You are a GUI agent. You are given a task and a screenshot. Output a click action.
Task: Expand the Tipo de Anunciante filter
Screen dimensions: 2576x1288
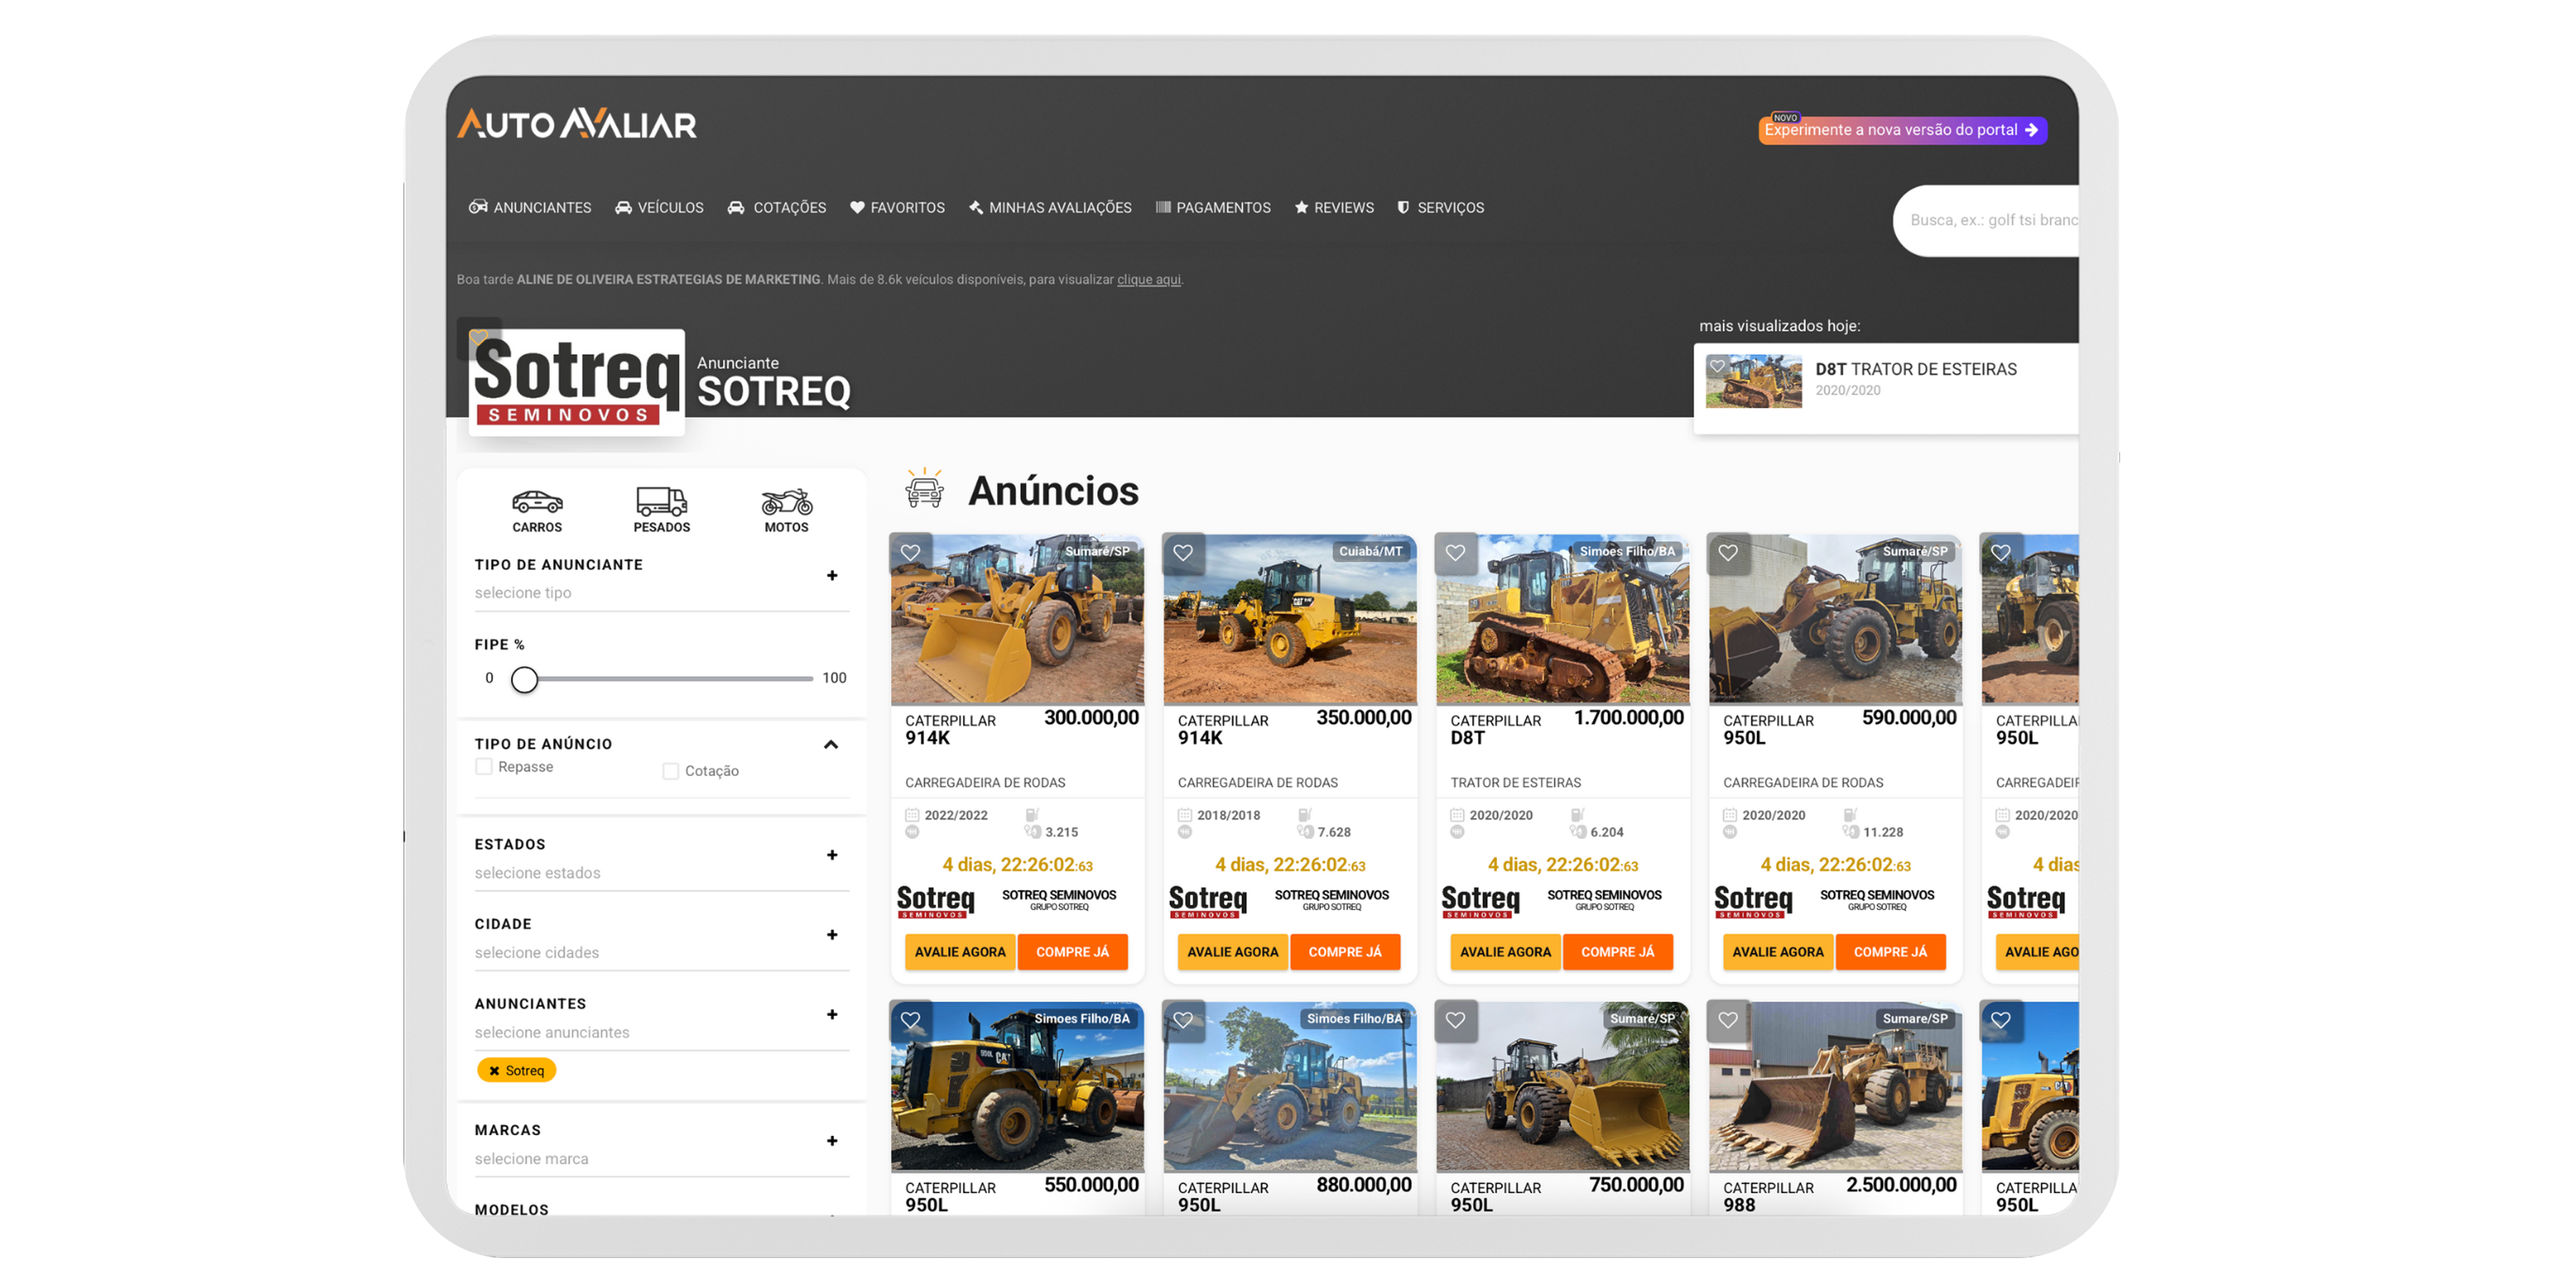(x=831, y=575)
